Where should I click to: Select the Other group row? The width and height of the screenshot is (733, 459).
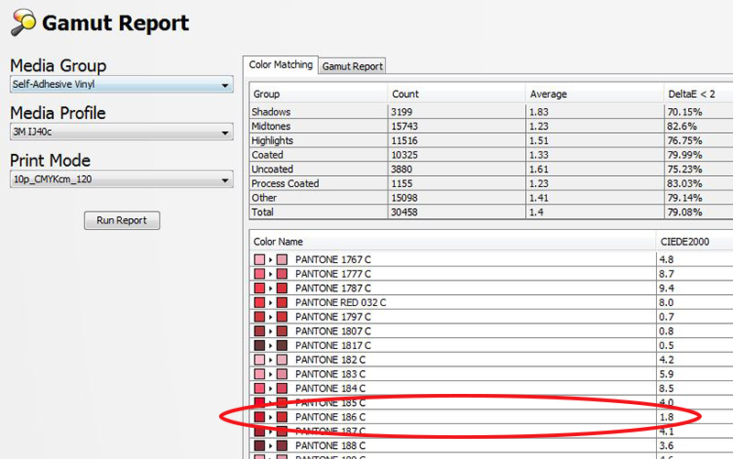491,198
